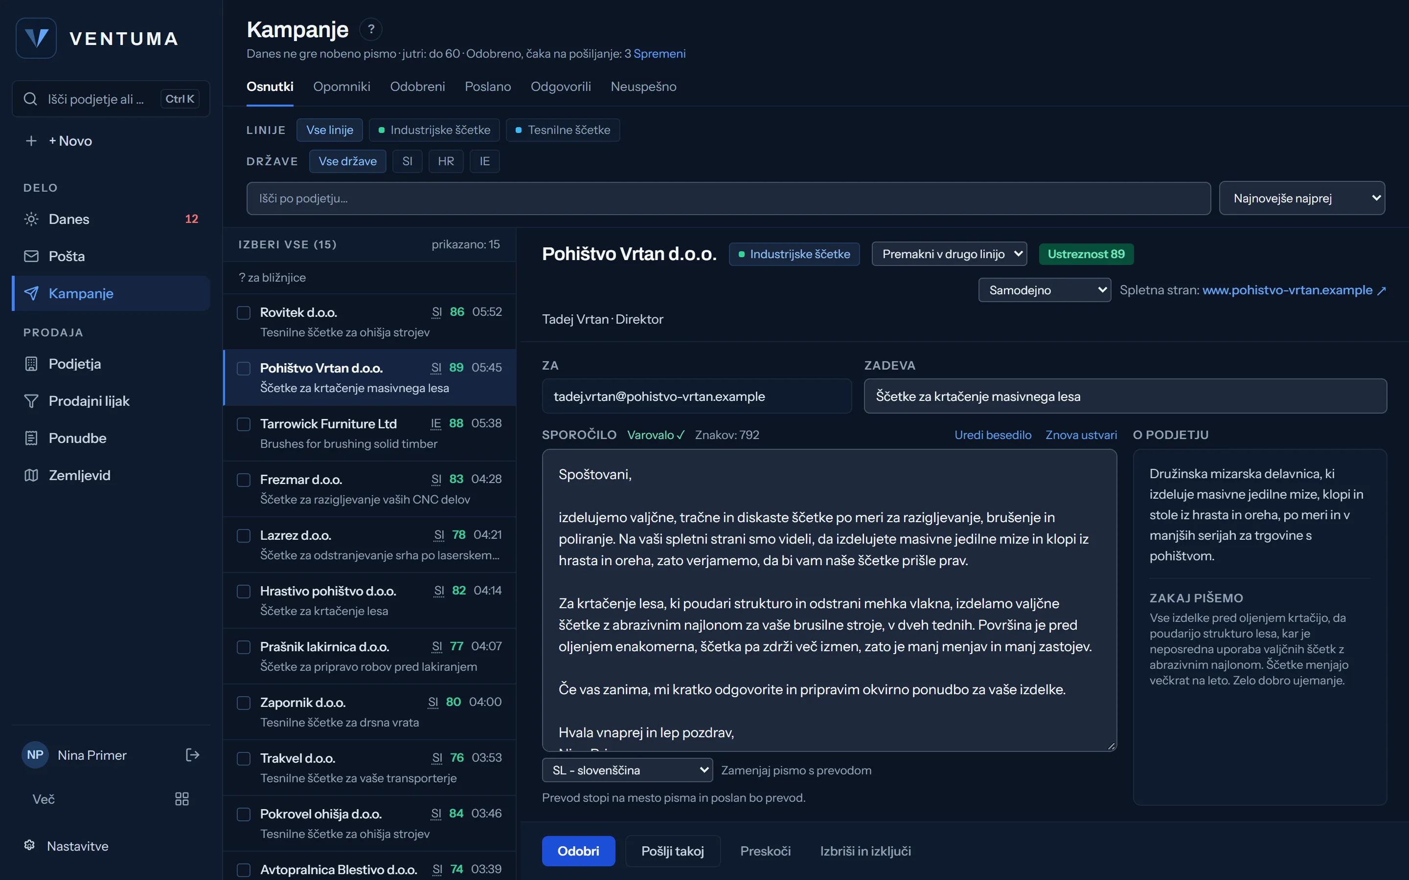This screenshot has height=880, width=1409.
Task: Click the help question mark beside Kampanje
Action: point(371,29)
